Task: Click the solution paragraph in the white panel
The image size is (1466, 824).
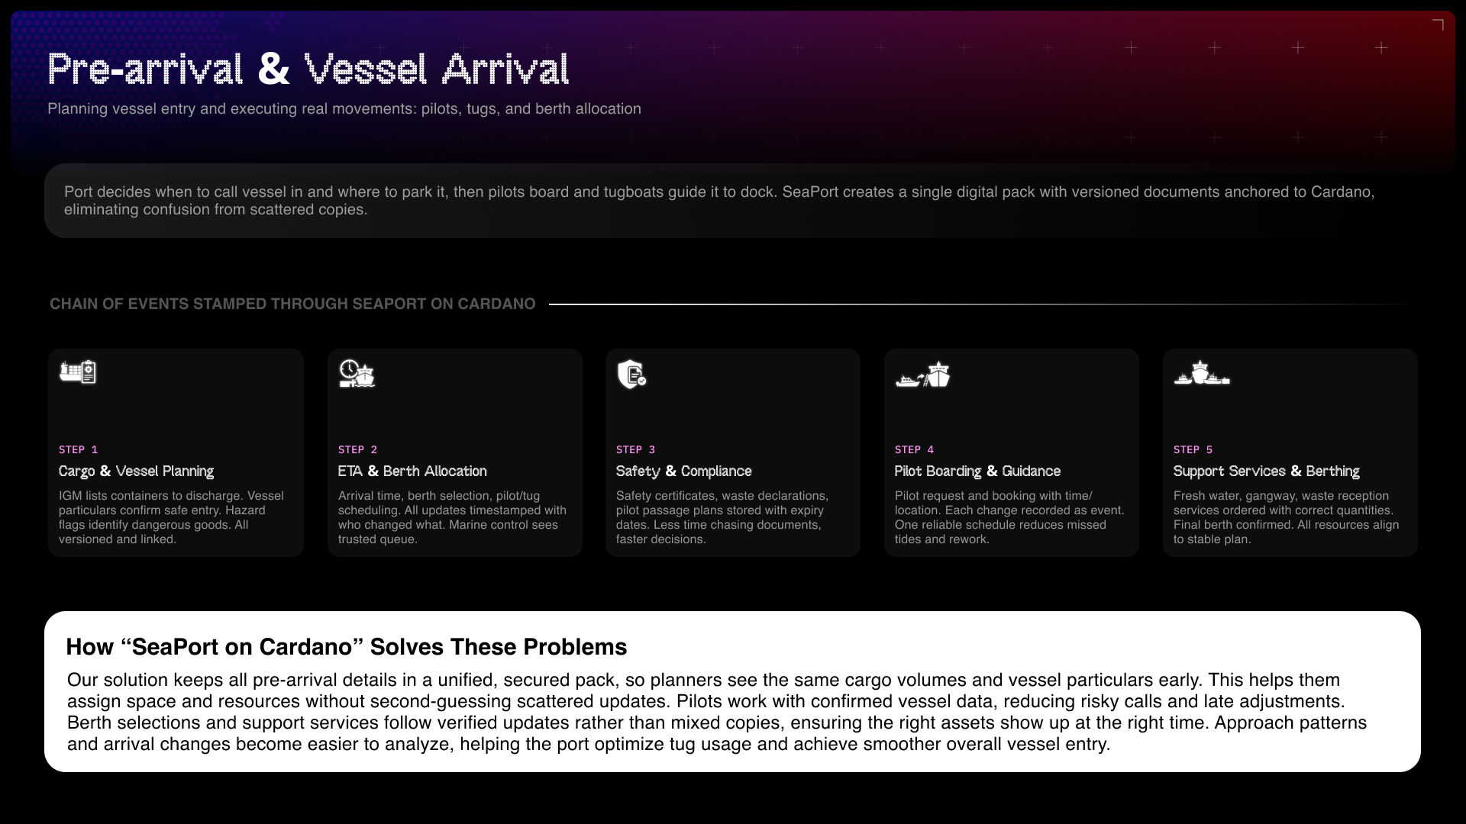Action: (716, 712)
